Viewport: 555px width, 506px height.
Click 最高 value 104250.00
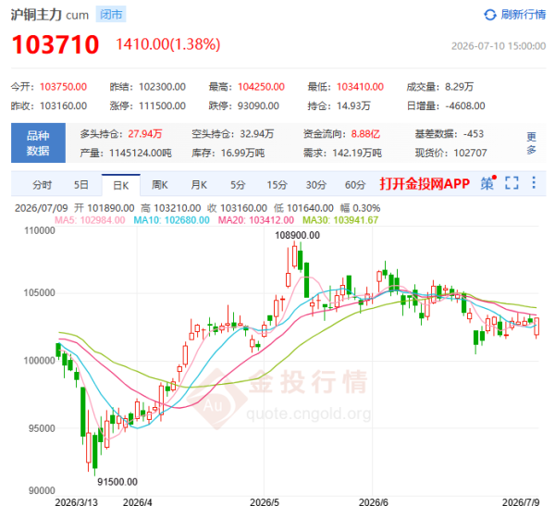261,87
